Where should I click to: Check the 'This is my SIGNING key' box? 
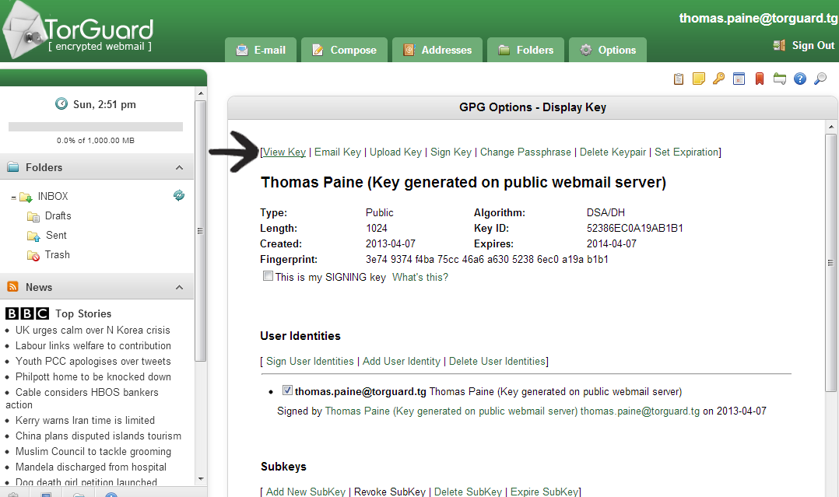pyautogui.click(x=269, y=276)
